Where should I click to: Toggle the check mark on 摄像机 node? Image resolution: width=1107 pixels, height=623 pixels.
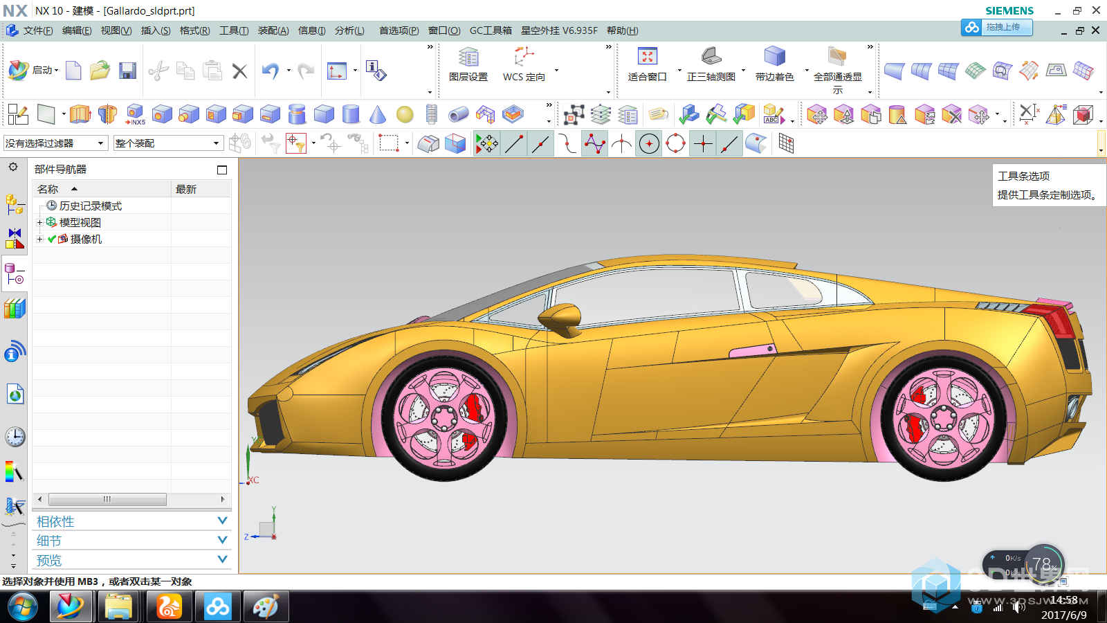pos(52,239)
